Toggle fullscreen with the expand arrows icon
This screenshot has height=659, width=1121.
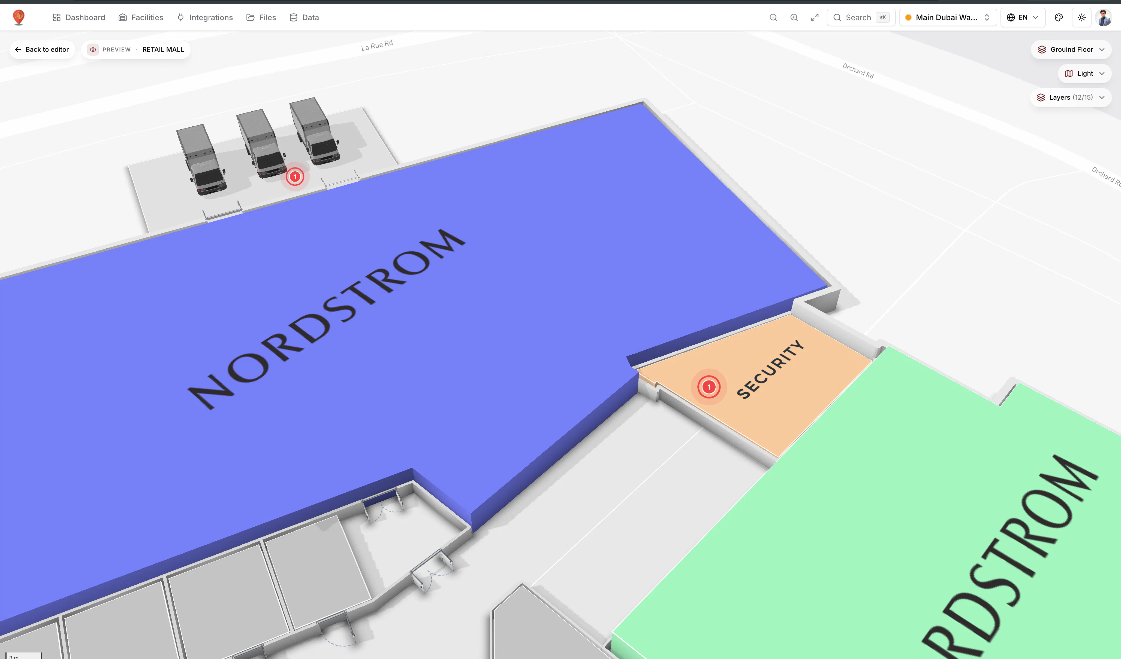[x=815, y=17]
